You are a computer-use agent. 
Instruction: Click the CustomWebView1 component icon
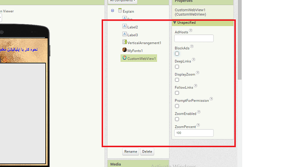tap(124, 58)
